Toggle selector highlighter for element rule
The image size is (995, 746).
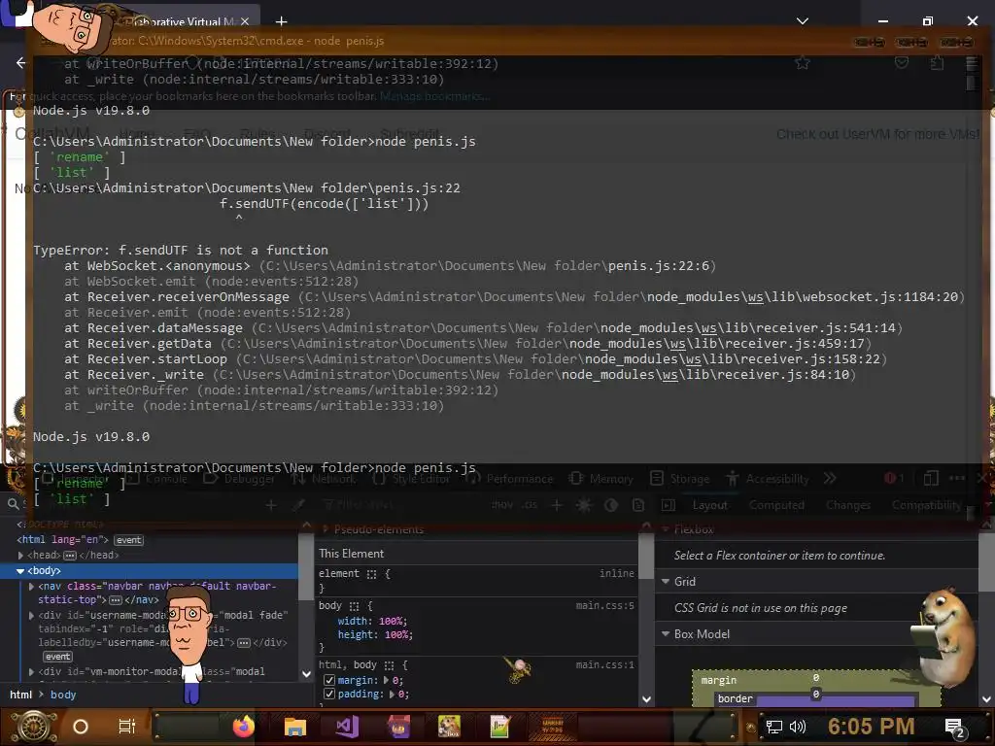[371, 574]
